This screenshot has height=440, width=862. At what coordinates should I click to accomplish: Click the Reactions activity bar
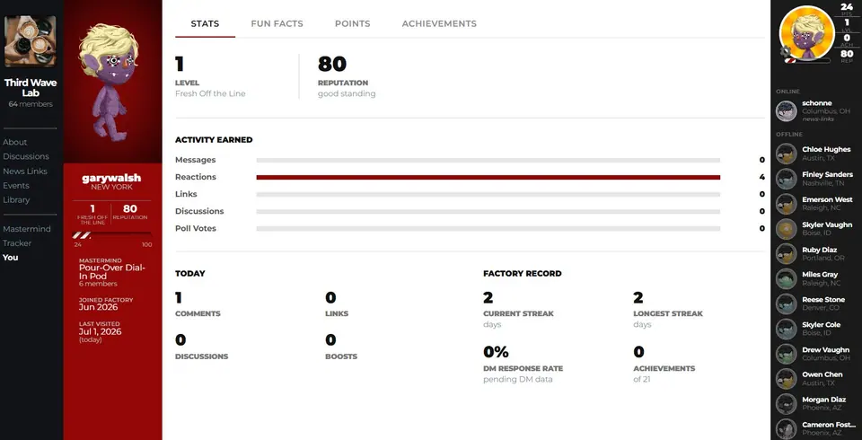pos(488,177)
